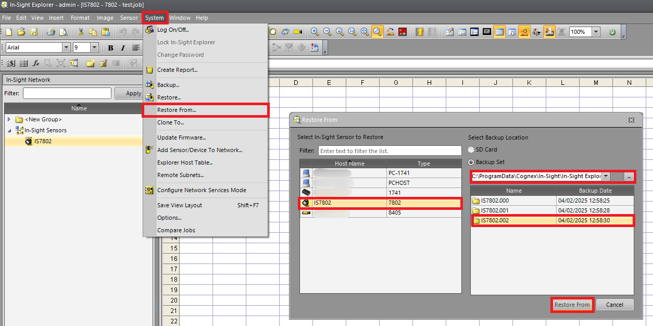This screenshot has width=653, height=326.
Task: Toggle italic text formatting
Action: point(123,47)
